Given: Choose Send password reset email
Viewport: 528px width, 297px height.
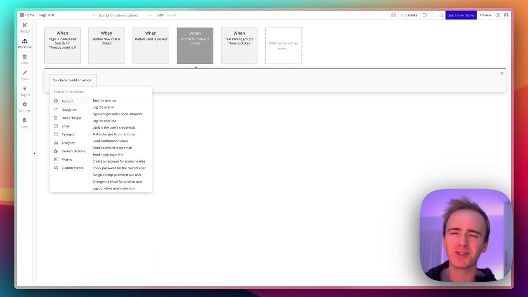Looking at the screenshot, I should [112, 148].
